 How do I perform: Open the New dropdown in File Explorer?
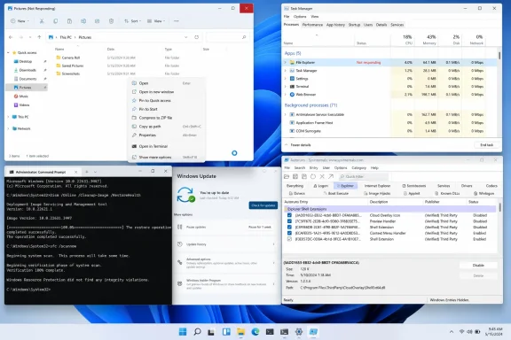20,21
